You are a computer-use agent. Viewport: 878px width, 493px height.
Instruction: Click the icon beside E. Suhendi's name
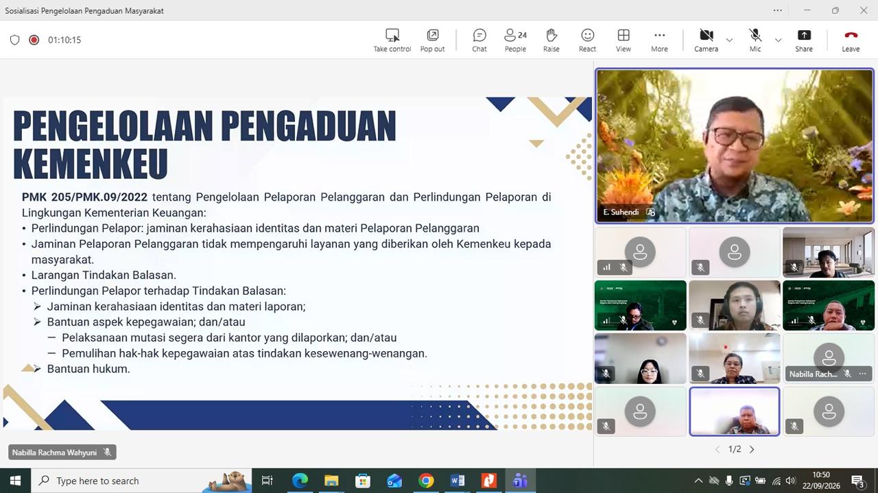pos(650,213)
